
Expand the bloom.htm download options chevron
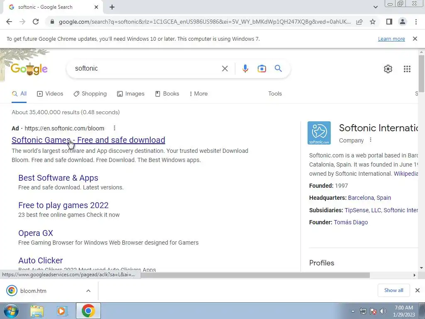tap(88, 291)
